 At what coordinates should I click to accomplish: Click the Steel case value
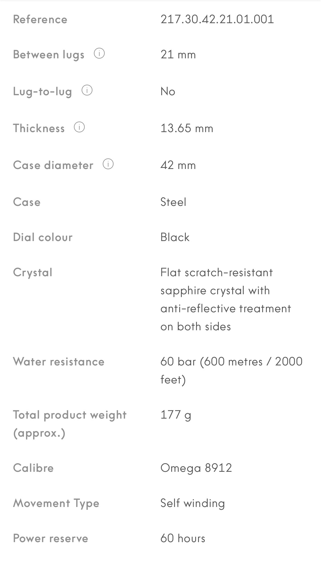click(x=173, y=202)
